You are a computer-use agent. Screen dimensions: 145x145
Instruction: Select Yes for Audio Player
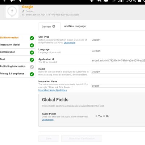click(x=96, y=116)
